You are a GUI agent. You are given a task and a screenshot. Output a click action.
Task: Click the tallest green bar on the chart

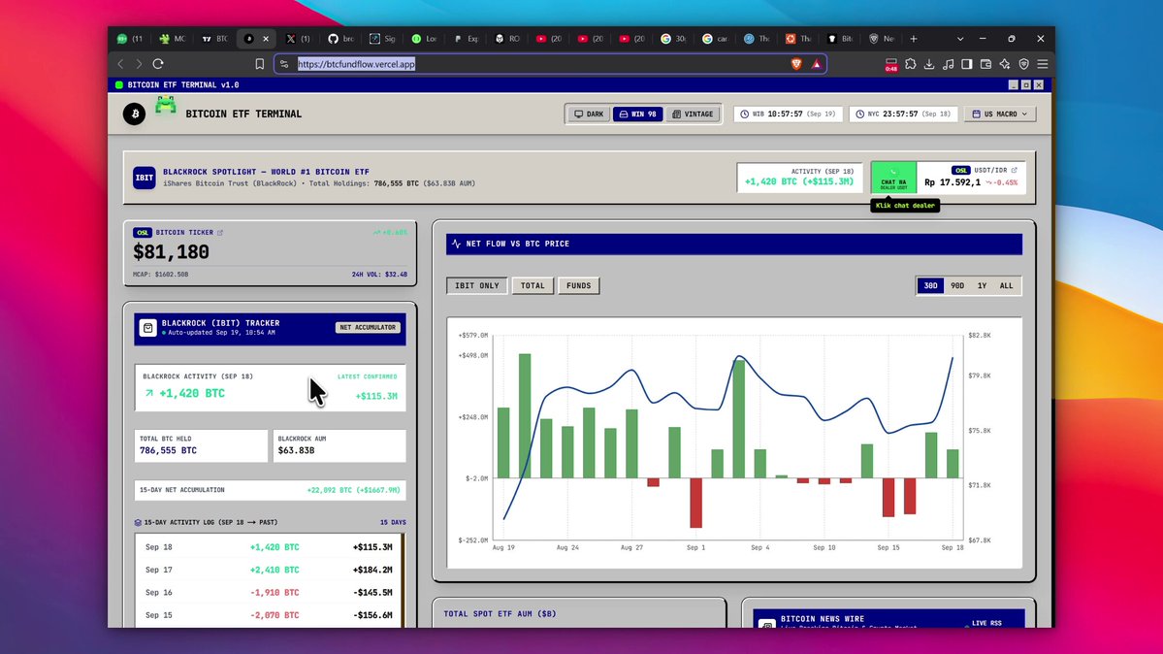[525, 415]
